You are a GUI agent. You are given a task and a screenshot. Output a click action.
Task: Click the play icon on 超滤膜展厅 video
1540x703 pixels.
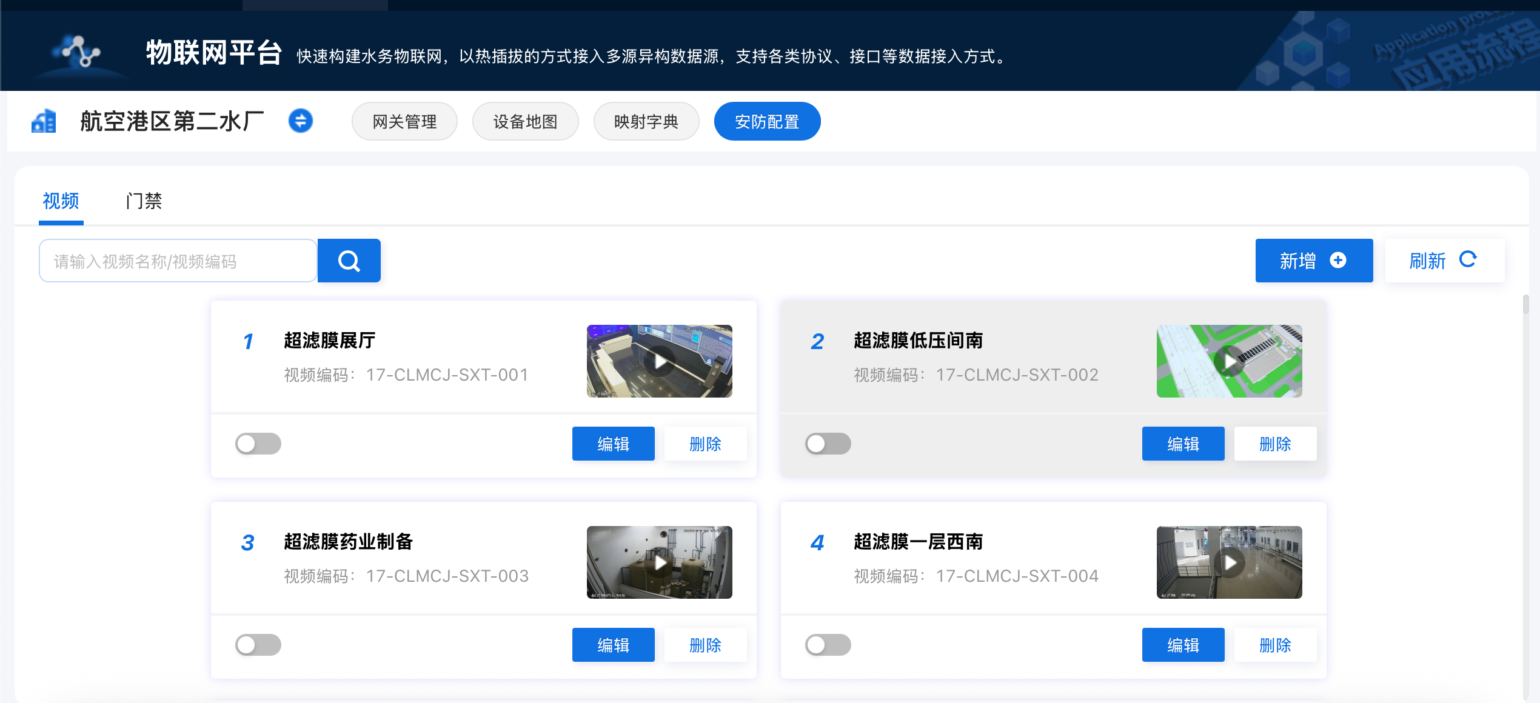click(660, 361)
